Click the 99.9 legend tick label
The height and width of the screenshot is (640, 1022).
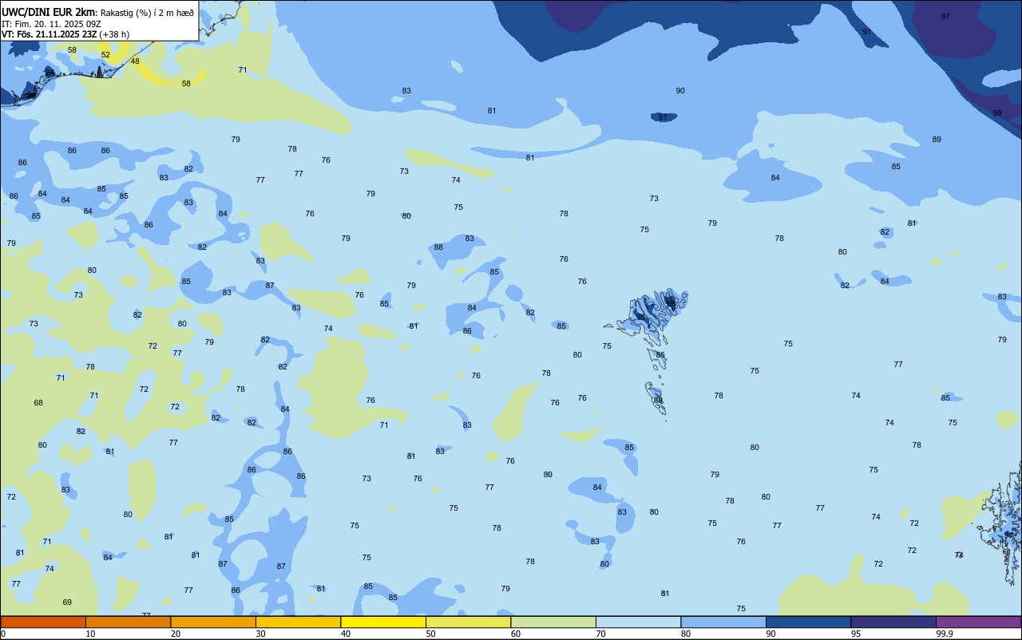pos(944,634)
